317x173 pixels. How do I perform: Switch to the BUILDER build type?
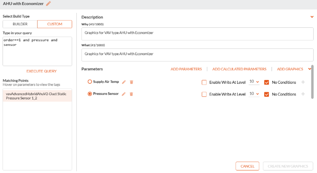(x=20, y=24)
